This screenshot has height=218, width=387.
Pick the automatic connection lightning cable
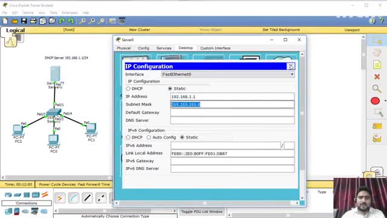click(60, 198)
